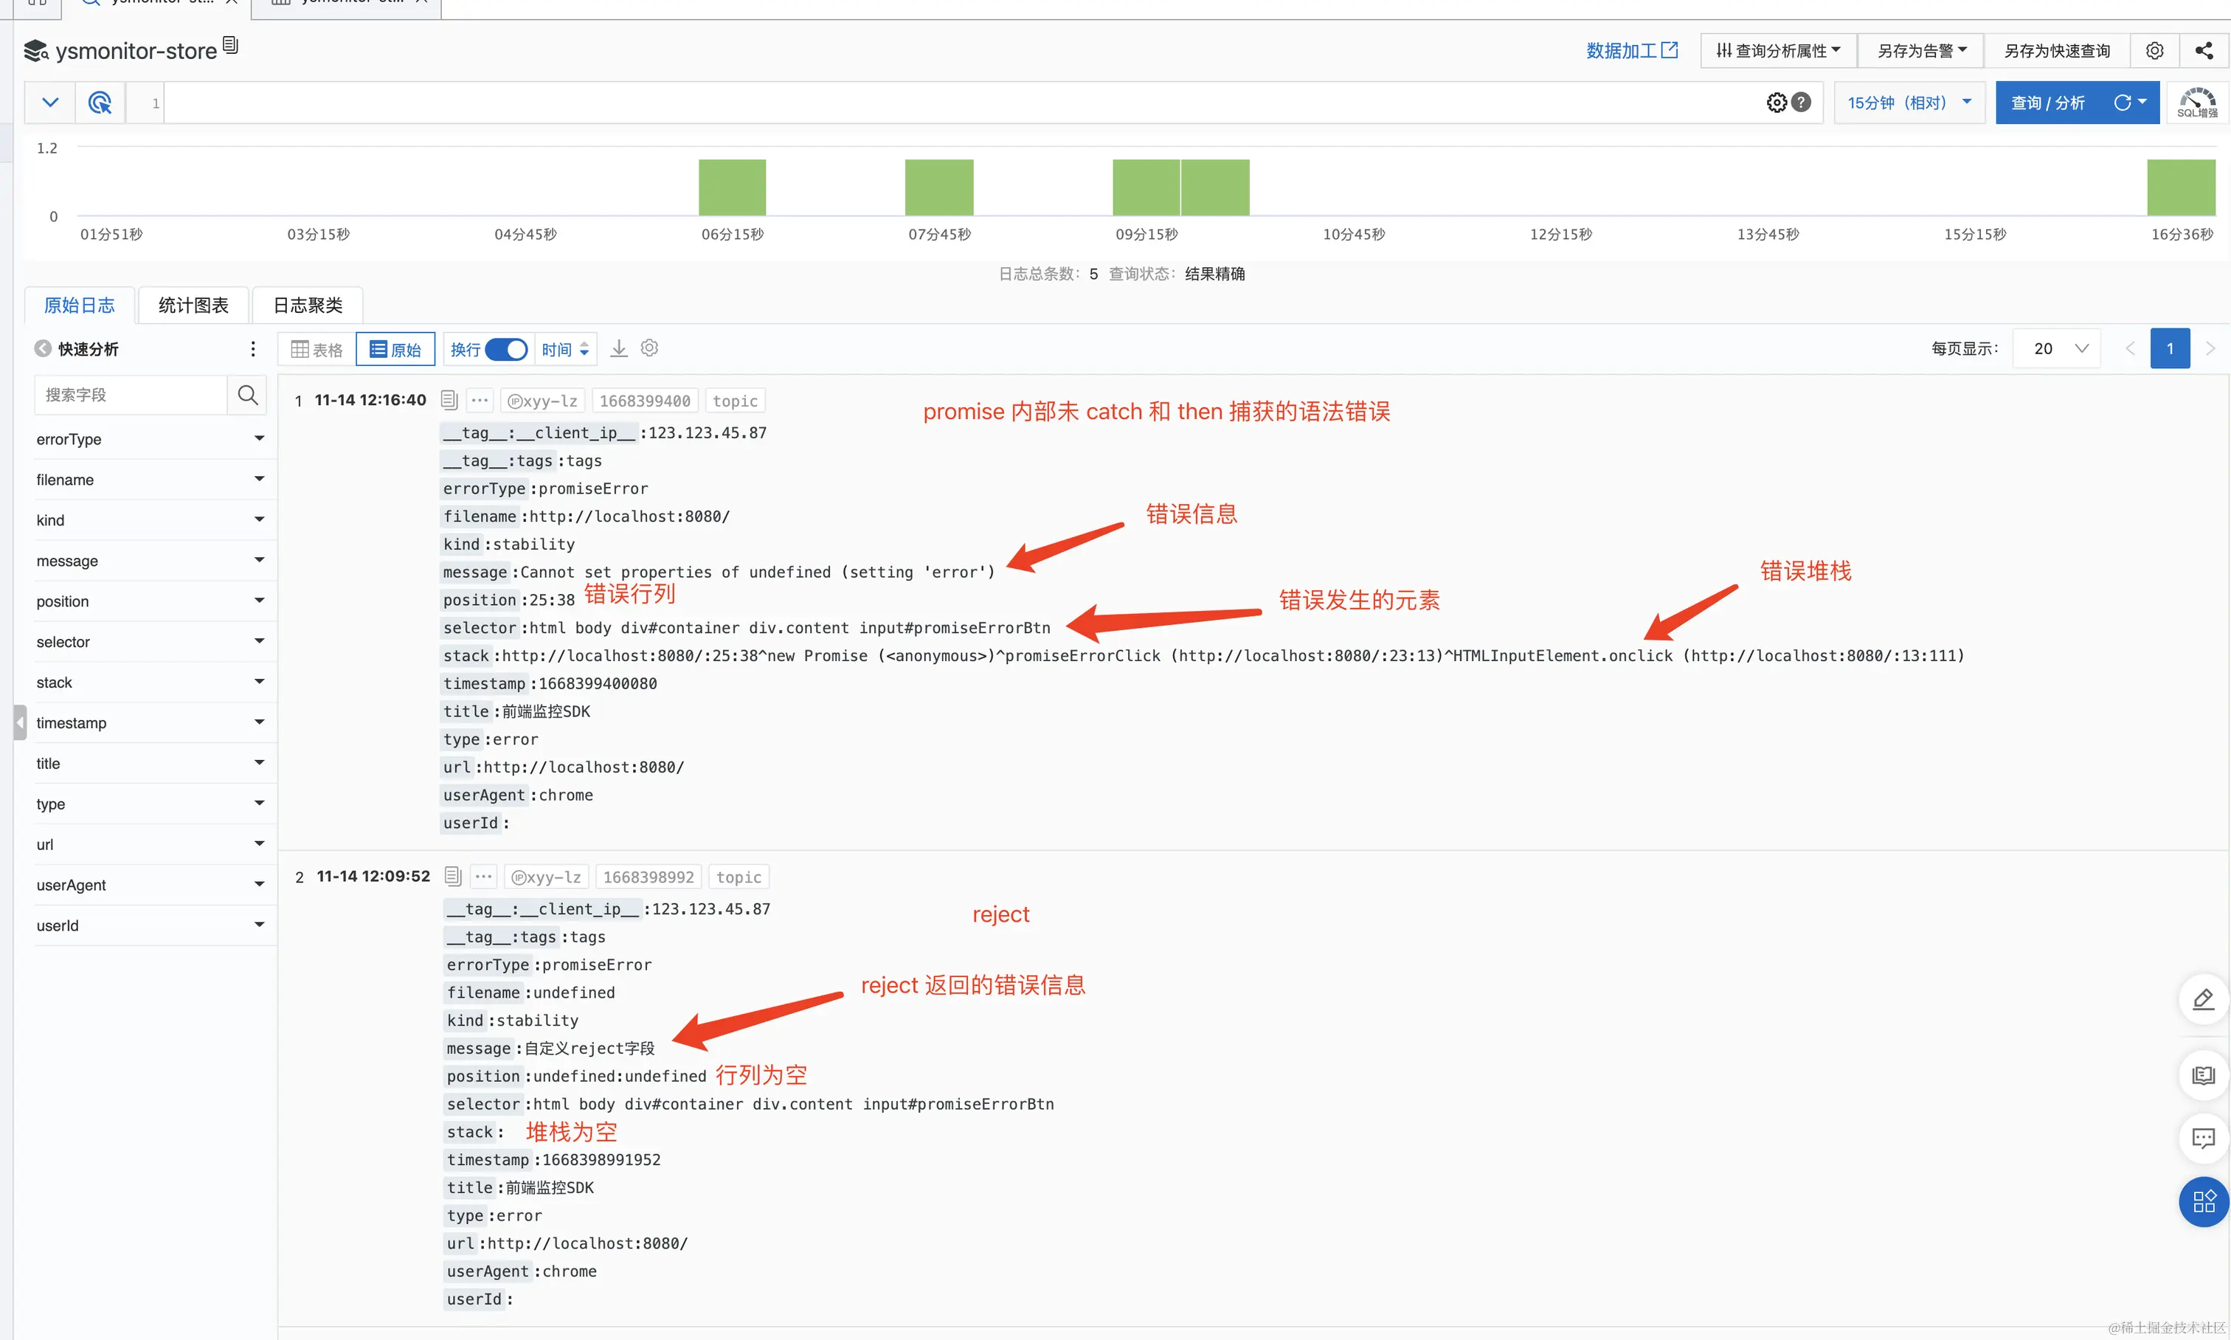This screenshot has width=2231, height=1340.
Task: Open the 数据加工 link
Action: pyautogui.click(x=1630, y=51)
